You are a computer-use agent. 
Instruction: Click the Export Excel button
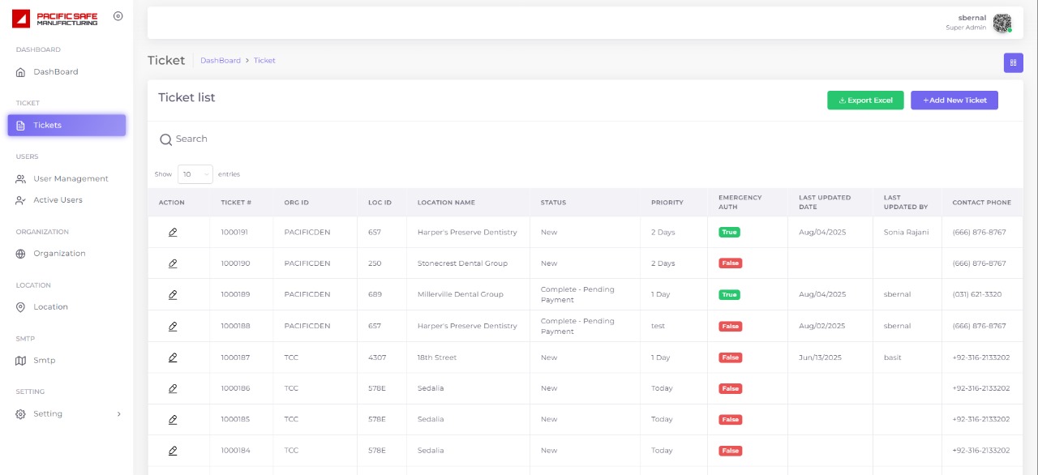click(865, 101)
